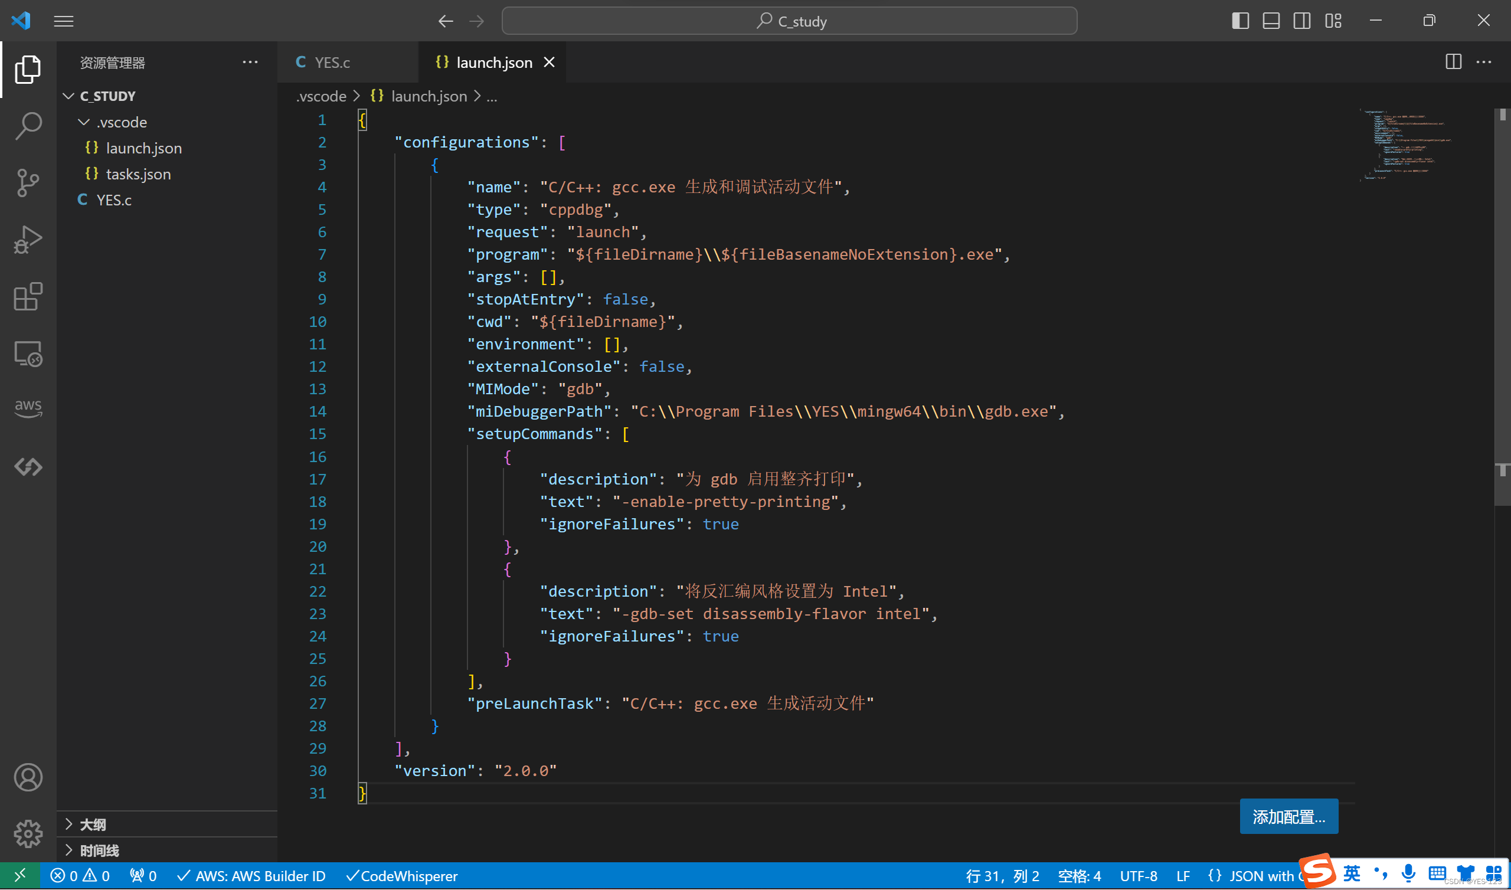
Task: Click the editor minimap preview
Action: tap(1406, 145)
